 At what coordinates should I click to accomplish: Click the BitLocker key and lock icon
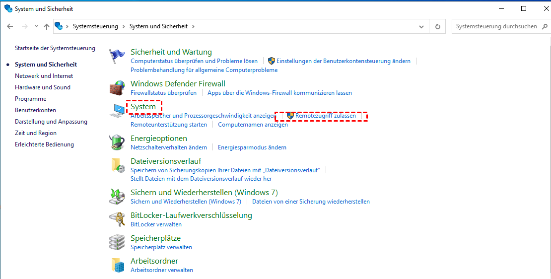[x=117, y=219]
